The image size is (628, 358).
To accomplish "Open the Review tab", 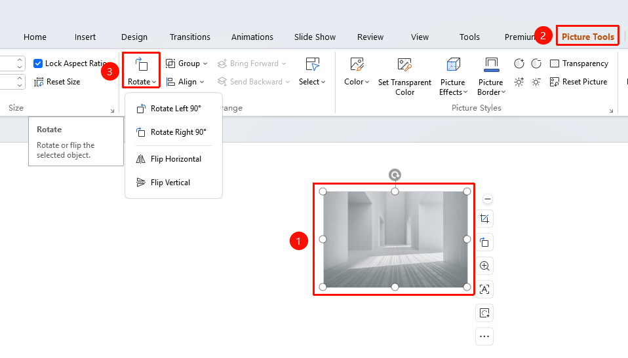I will point(370,37).
